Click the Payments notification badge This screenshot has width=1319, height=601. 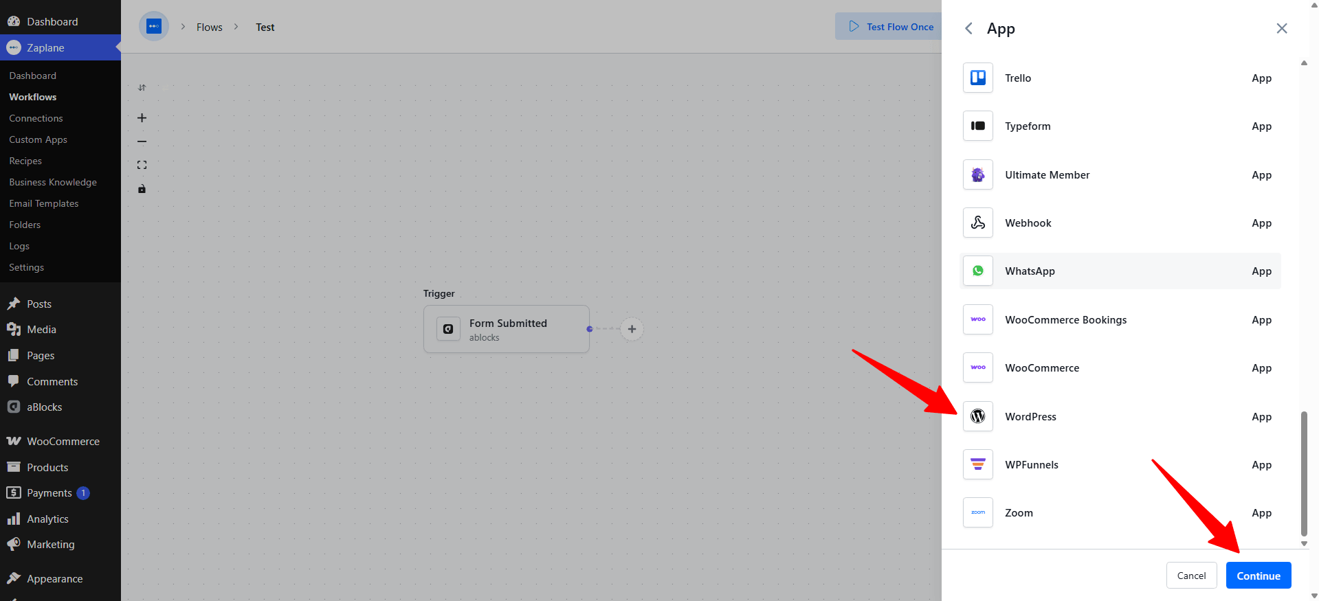pos(83,493)
